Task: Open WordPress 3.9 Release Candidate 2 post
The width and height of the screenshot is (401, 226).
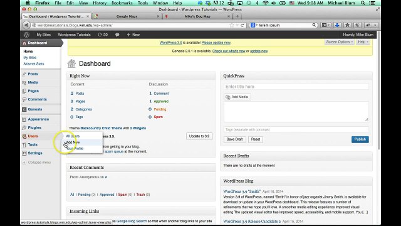Action: pyautogui.click(x=252, y=221)
